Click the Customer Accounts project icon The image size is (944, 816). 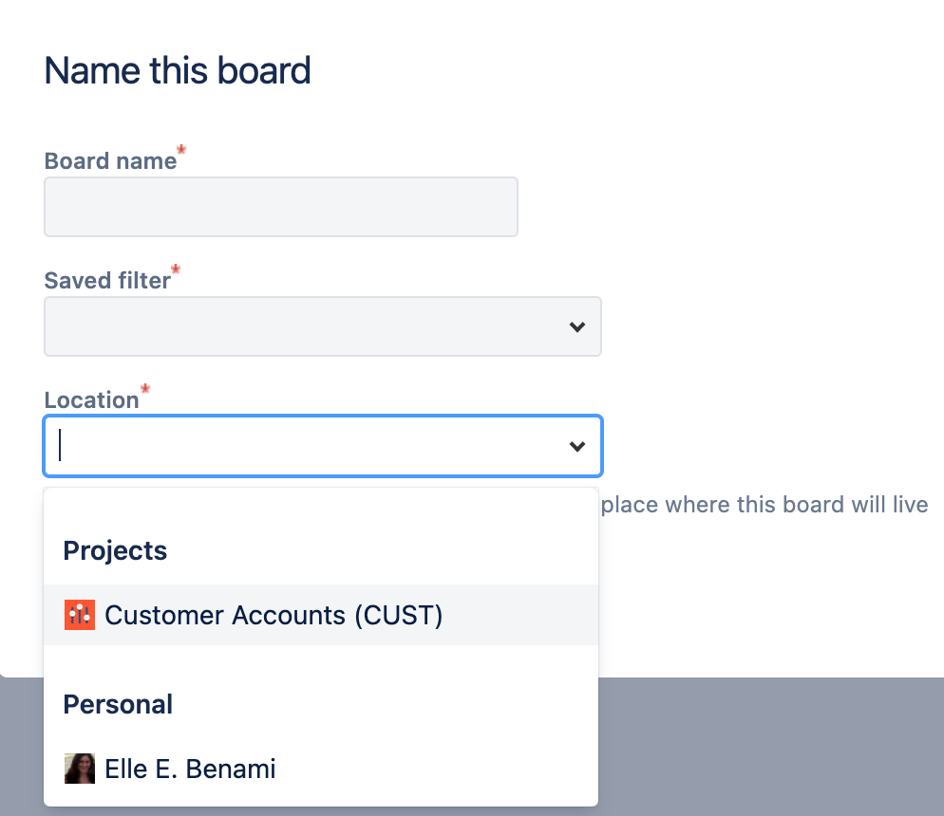(x=80, y=615)
